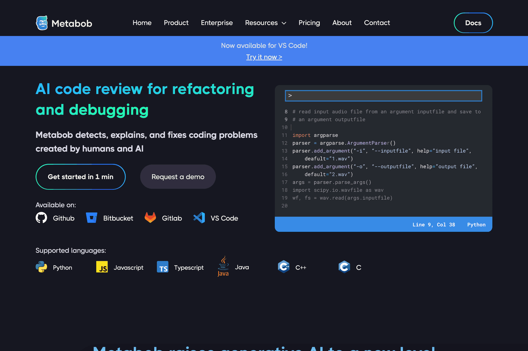
Task: Click the comment '# an argument outputfile'
Action: [329, 119]
